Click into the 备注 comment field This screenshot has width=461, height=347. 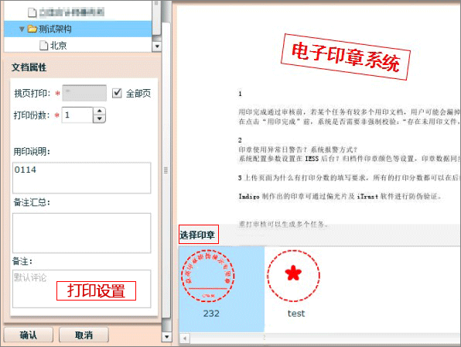click(82, 289)
